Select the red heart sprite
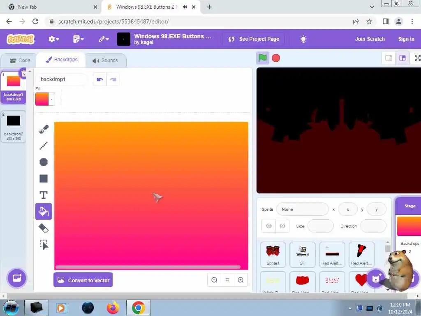This screenshot has height=316, width=421. [x=361, y=281]
